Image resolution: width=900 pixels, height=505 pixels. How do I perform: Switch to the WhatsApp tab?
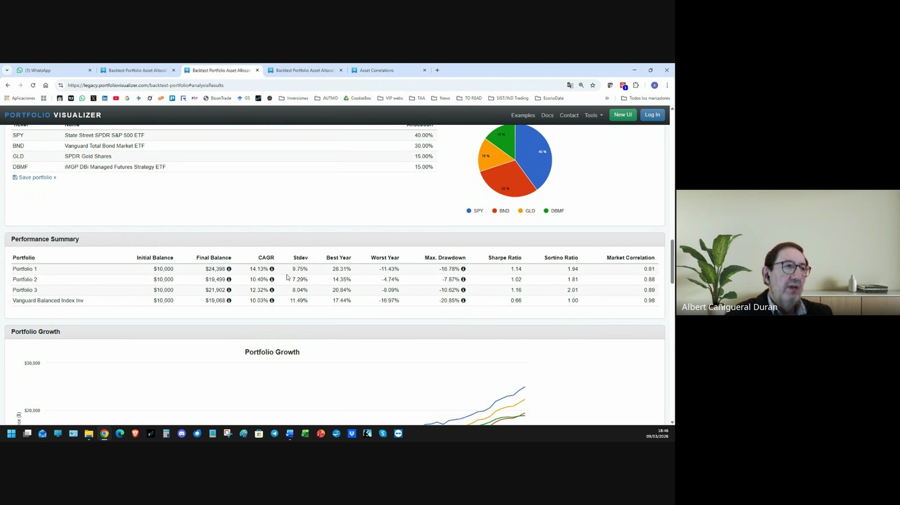pyautogui.click(x=54, y=70)
